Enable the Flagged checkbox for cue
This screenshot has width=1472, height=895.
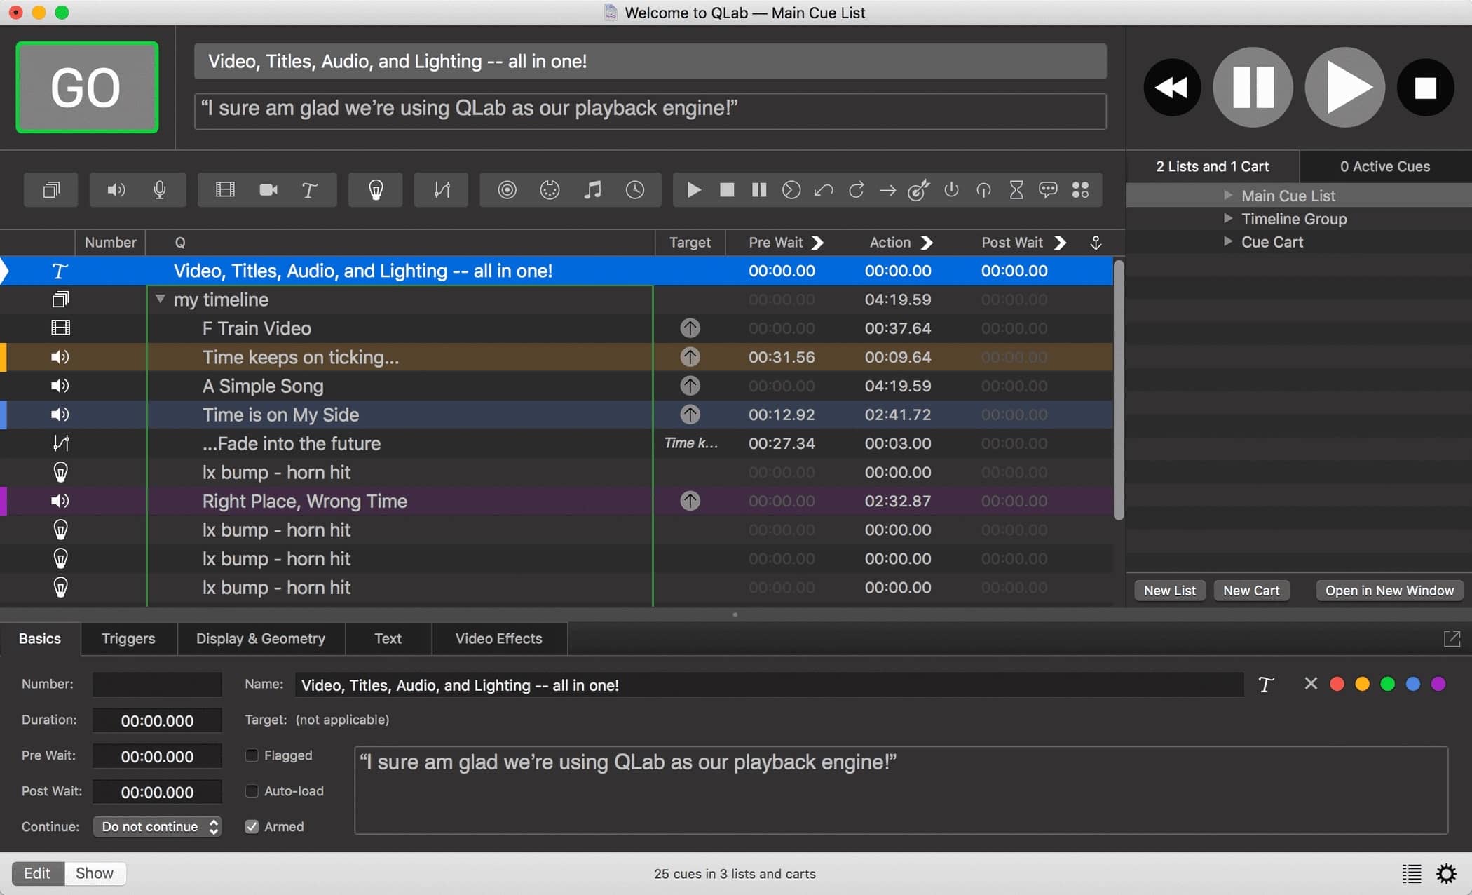(250, 755)
